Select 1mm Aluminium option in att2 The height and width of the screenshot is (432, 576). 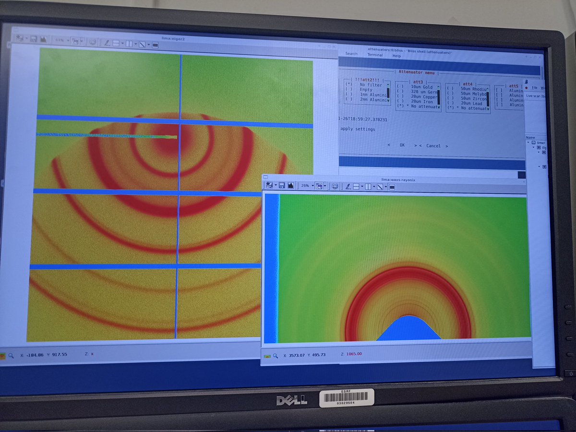[366, 94]
